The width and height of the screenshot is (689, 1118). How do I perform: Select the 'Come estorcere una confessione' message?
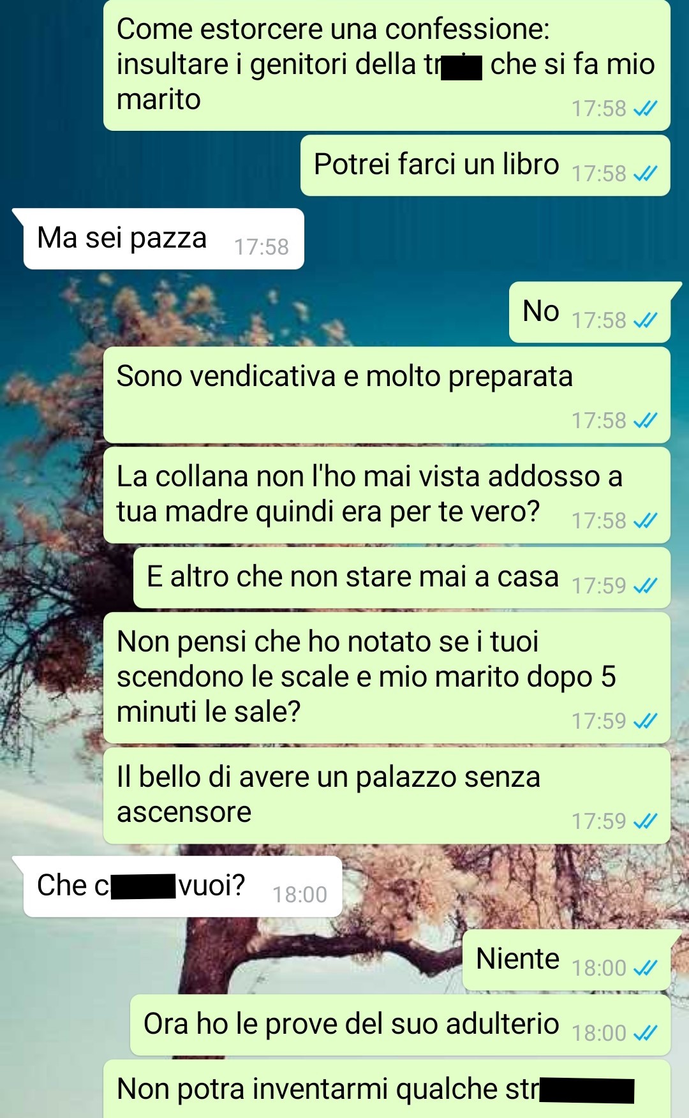click(387, 65)
